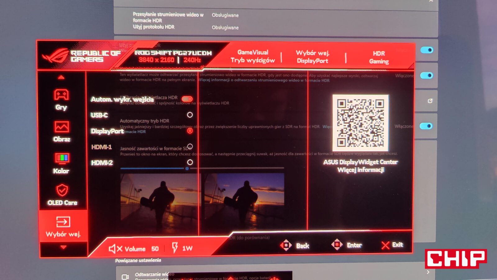Click the ASUS DisplayWidget Center QR code

360,123
